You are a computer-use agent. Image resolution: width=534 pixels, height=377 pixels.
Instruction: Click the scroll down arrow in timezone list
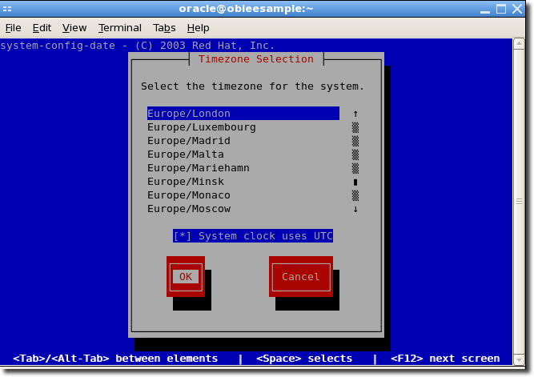[x=355, y=209]
